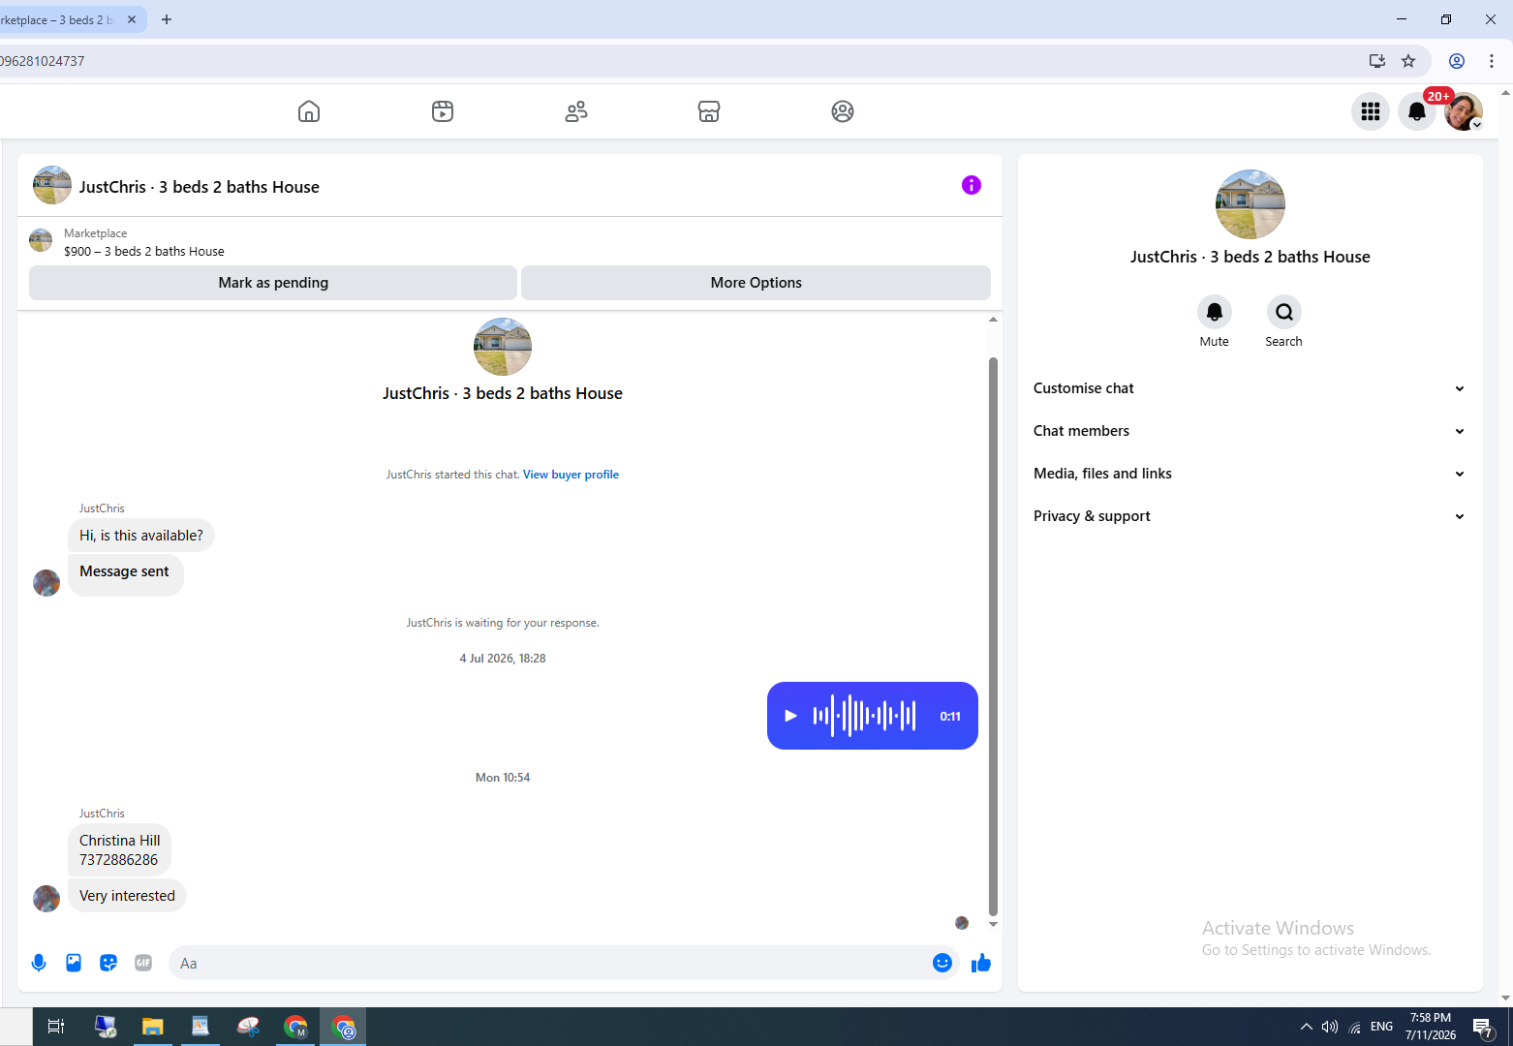The height and width of the screenshot is (1046, 1513).
Task: Click the 'Message sent' bubble
Action: coord(125,575)
